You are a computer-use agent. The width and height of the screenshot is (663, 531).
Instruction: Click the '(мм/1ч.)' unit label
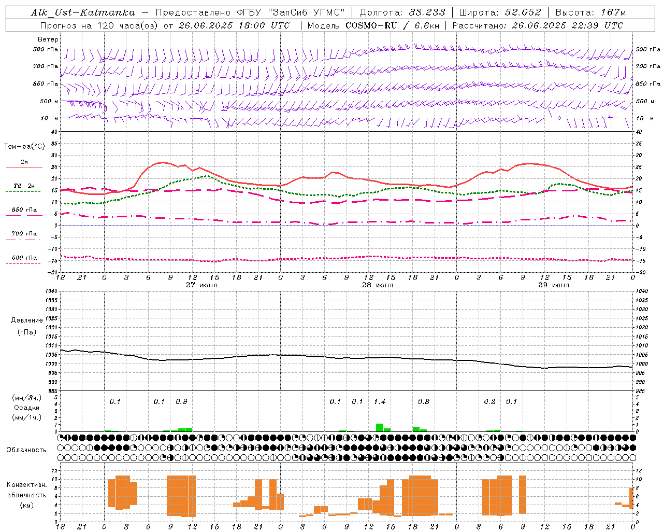[26, 417]
